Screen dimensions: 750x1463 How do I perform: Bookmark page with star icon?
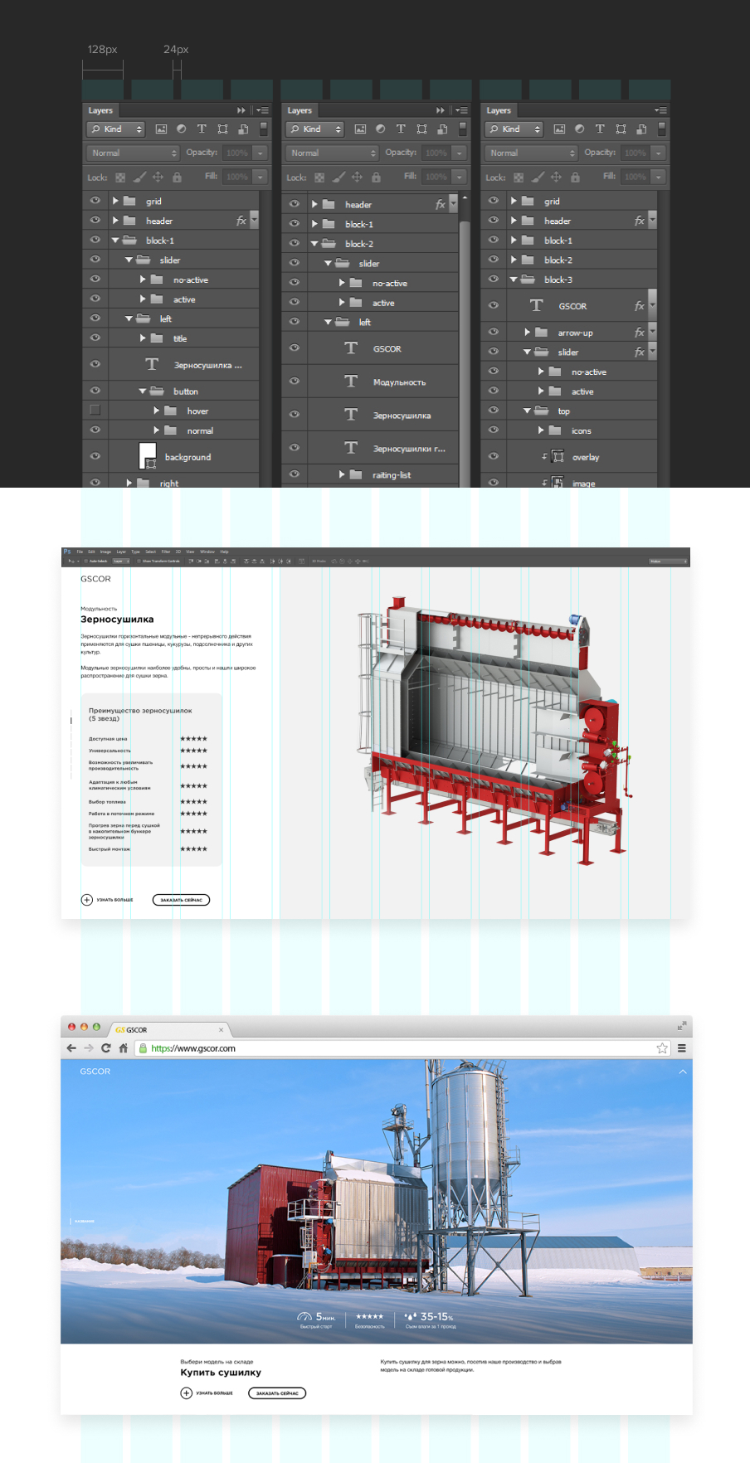click(x=662, y=1048)
